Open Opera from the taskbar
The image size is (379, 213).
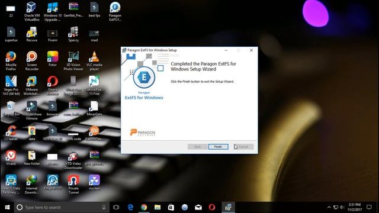[212, 207]
